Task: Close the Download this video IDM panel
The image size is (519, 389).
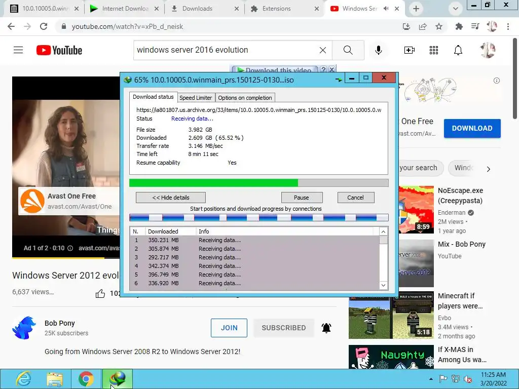Action: click(331, 69)
